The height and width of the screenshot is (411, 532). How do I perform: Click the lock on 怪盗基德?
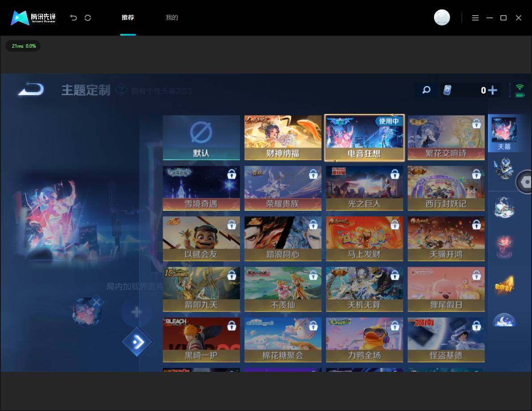click(476, 326)
